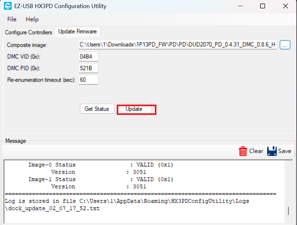Click the 'DMC VID (0x):' label
297x225 pixels.
pyautogui.click(x=23, y=57)
